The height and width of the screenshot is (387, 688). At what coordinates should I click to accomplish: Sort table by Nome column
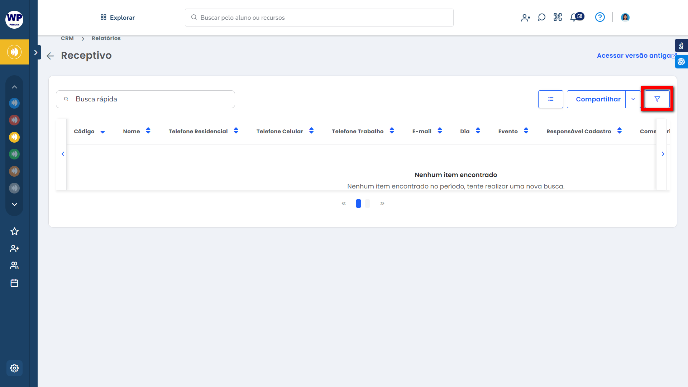point(148,131)
